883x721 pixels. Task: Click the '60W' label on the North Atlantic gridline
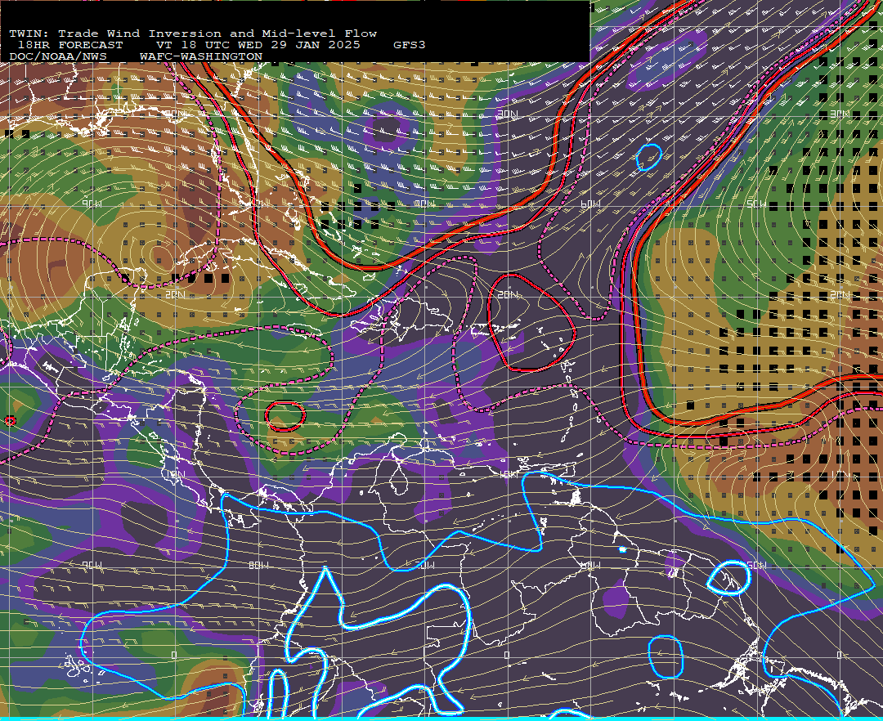pyautogui.click(x=590, y=204)
